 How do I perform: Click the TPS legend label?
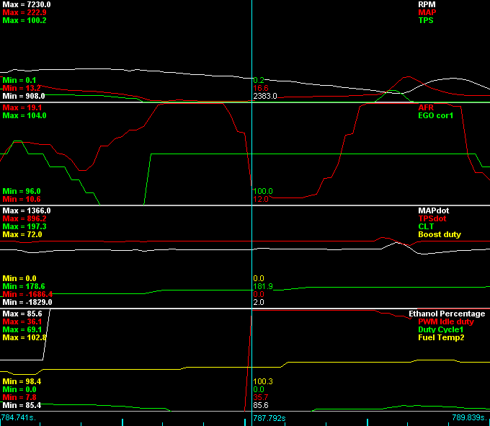click(x=426, y=20)
